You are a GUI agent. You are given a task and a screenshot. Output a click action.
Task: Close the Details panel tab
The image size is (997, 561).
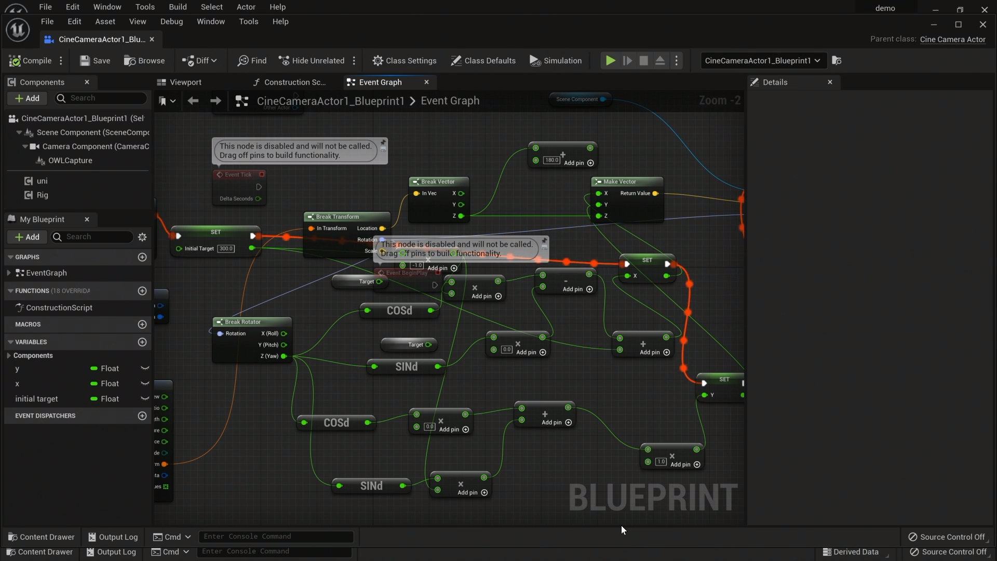tap(830, 82)
